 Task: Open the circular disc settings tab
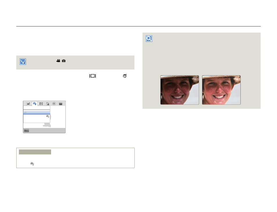tap(54, 104)
